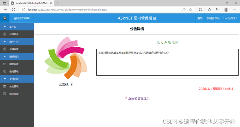The image size is (240, 127).
Task: Add this page to favorites star icon
Action: pos(191,10)
